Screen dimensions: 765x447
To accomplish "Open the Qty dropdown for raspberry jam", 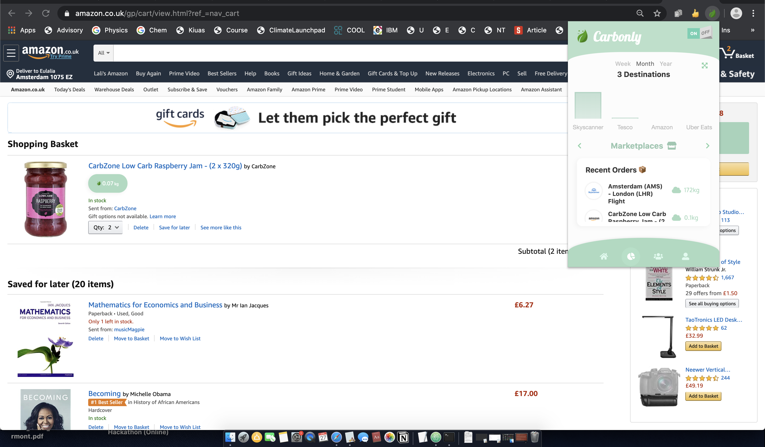I will [x=105, y=227].
